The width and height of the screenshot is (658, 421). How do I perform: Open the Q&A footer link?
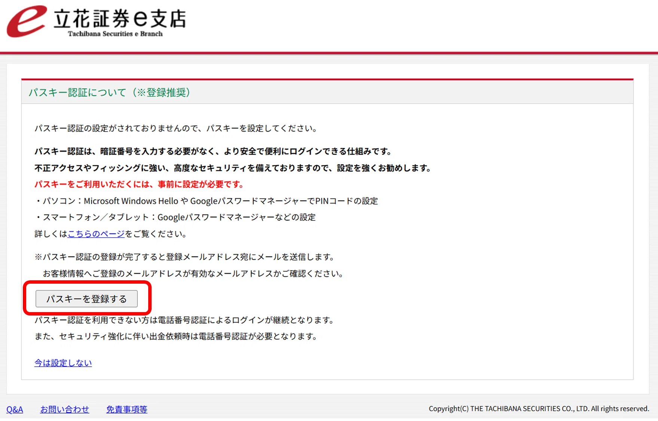15,409
